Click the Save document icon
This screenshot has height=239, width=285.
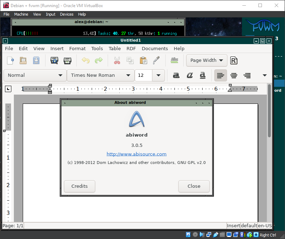point(36,60)
